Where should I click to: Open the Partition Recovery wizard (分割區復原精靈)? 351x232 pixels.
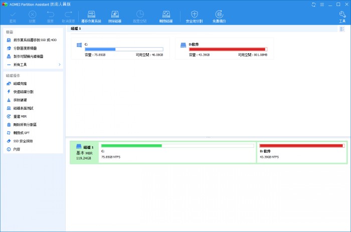pos(28,48)
